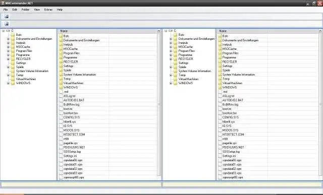323x195 pixels.
Task: Select Settings in the left tree
Action: click(21, 63)
